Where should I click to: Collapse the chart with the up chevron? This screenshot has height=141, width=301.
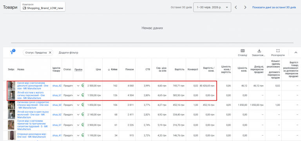tap(296, 52)
